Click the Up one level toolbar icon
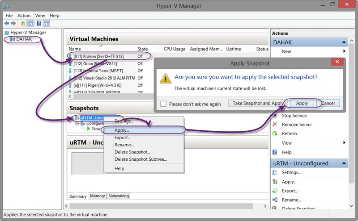Screen dimensions: 358x221 pos(23,23)
